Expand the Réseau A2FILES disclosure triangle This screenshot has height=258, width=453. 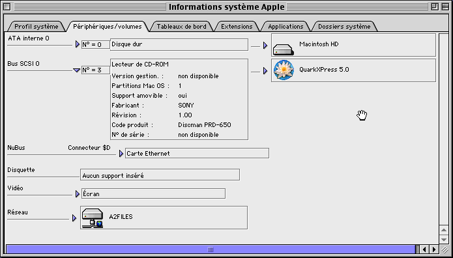(x=74, y=218)
